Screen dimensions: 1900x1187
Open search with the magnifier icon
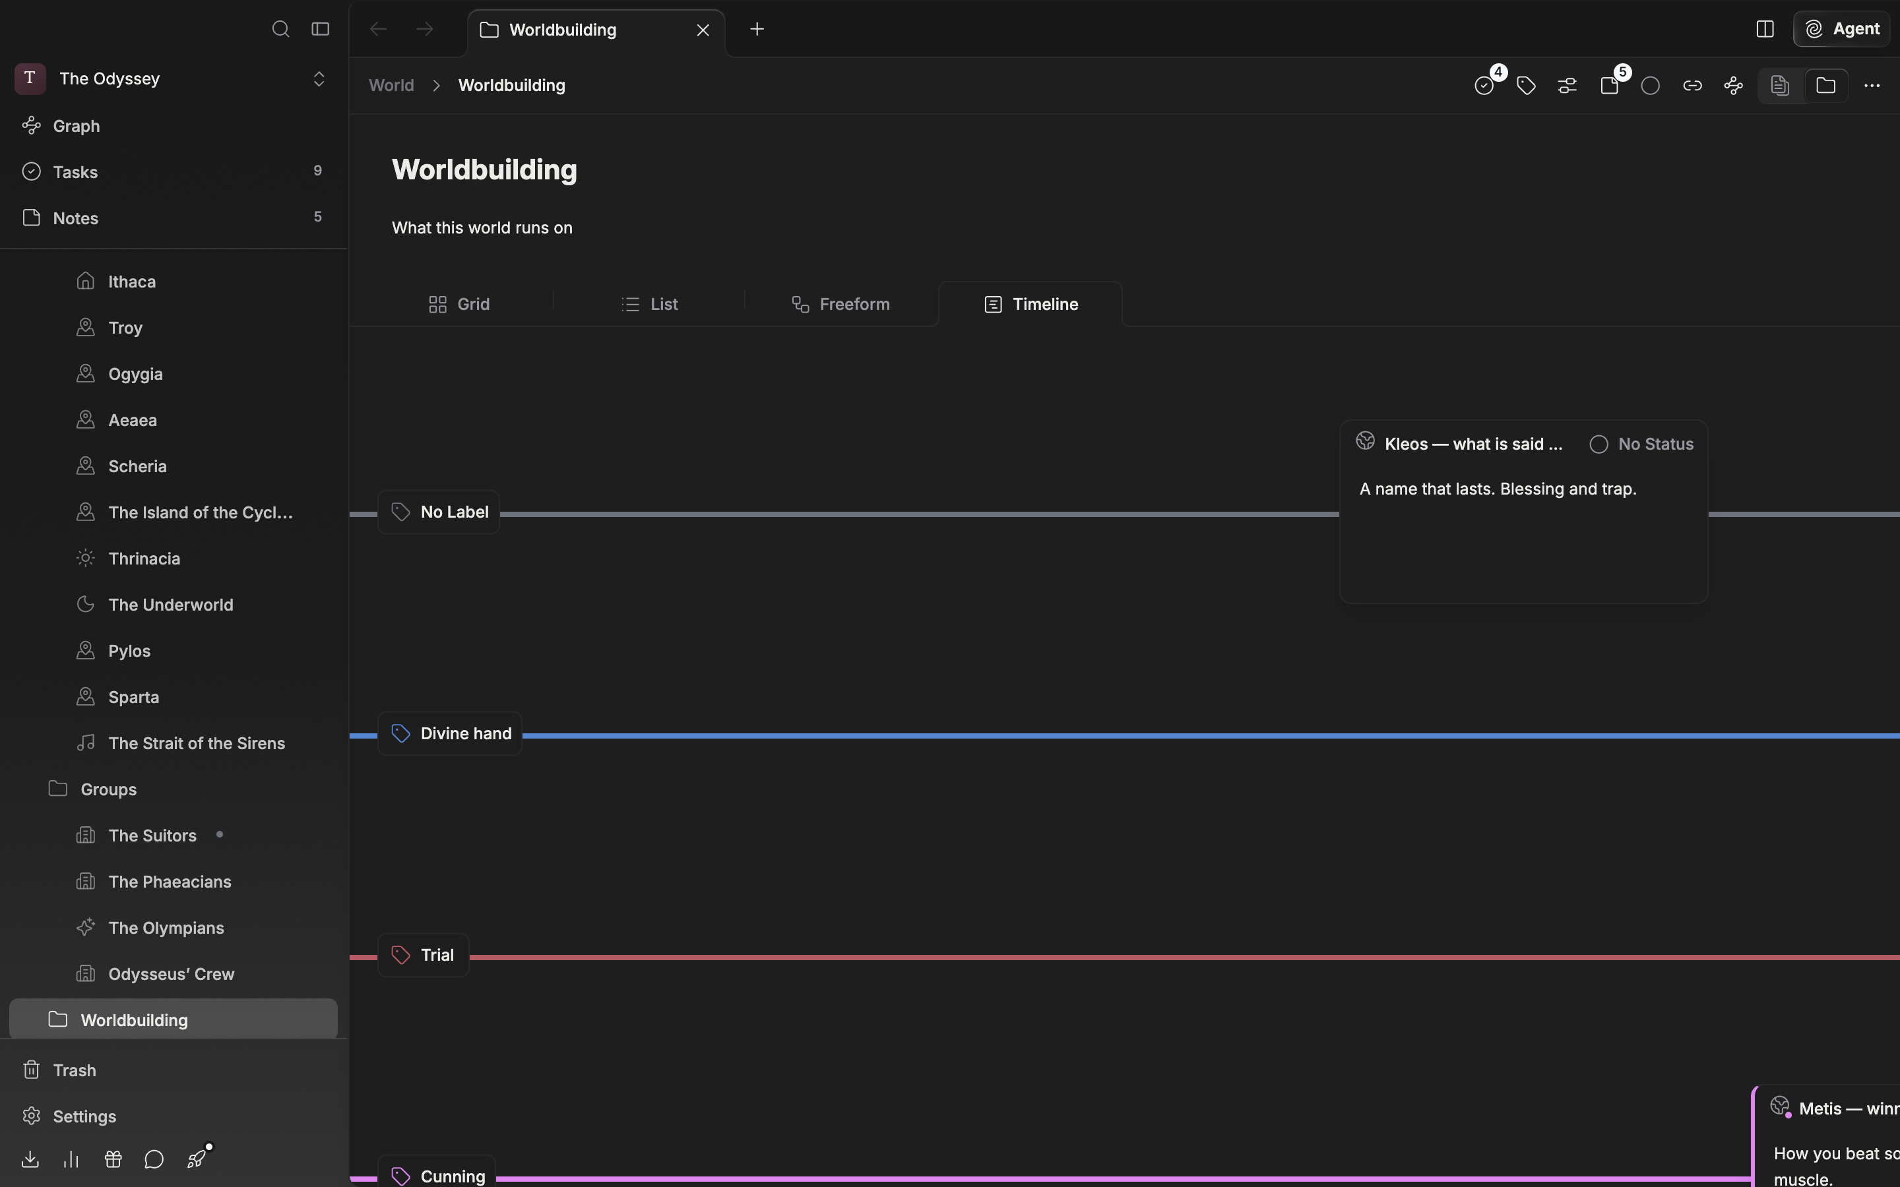(280, 29)
